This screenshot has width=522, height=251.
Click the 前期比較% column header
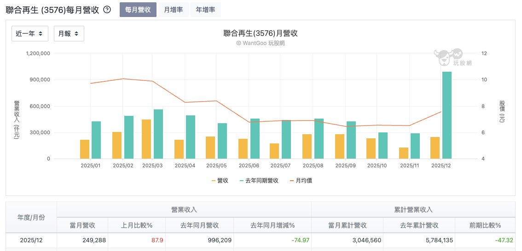[485, 225]
